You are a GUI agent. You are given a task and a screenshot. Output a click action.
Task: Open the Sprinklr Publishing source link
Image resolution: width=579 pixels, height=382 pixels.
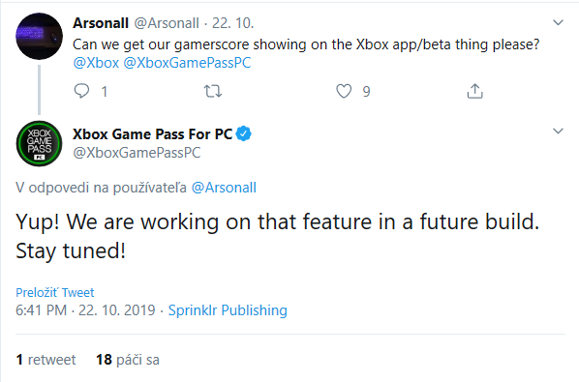click(228, 310)
